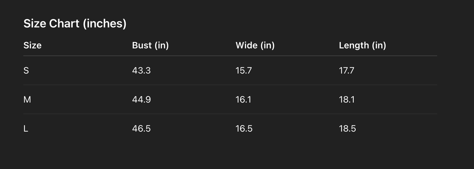
Task: Click the Wide (in) column header
Action: [x=255, y=45]
